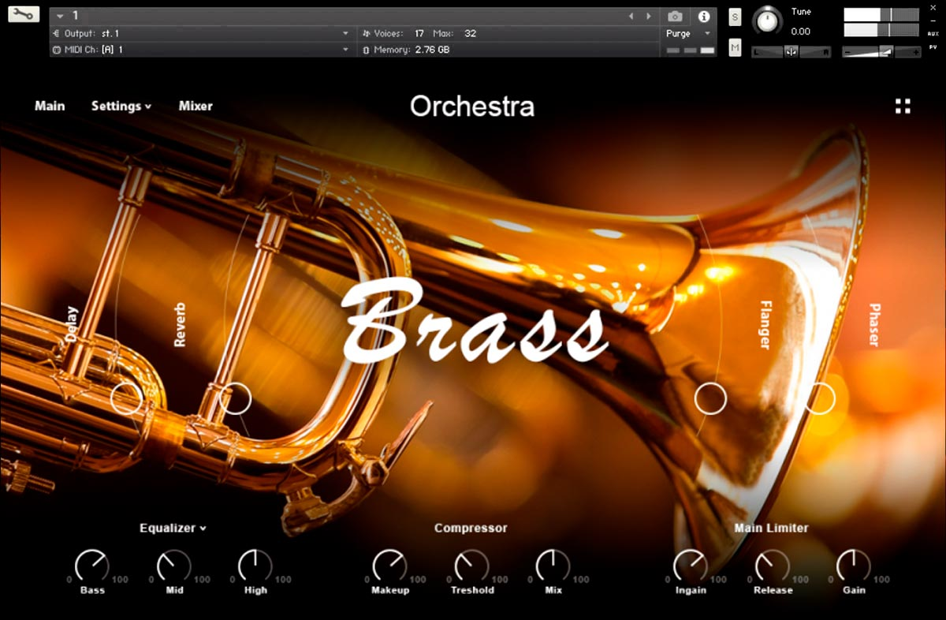Click the Bass equalizer knob

91,566
